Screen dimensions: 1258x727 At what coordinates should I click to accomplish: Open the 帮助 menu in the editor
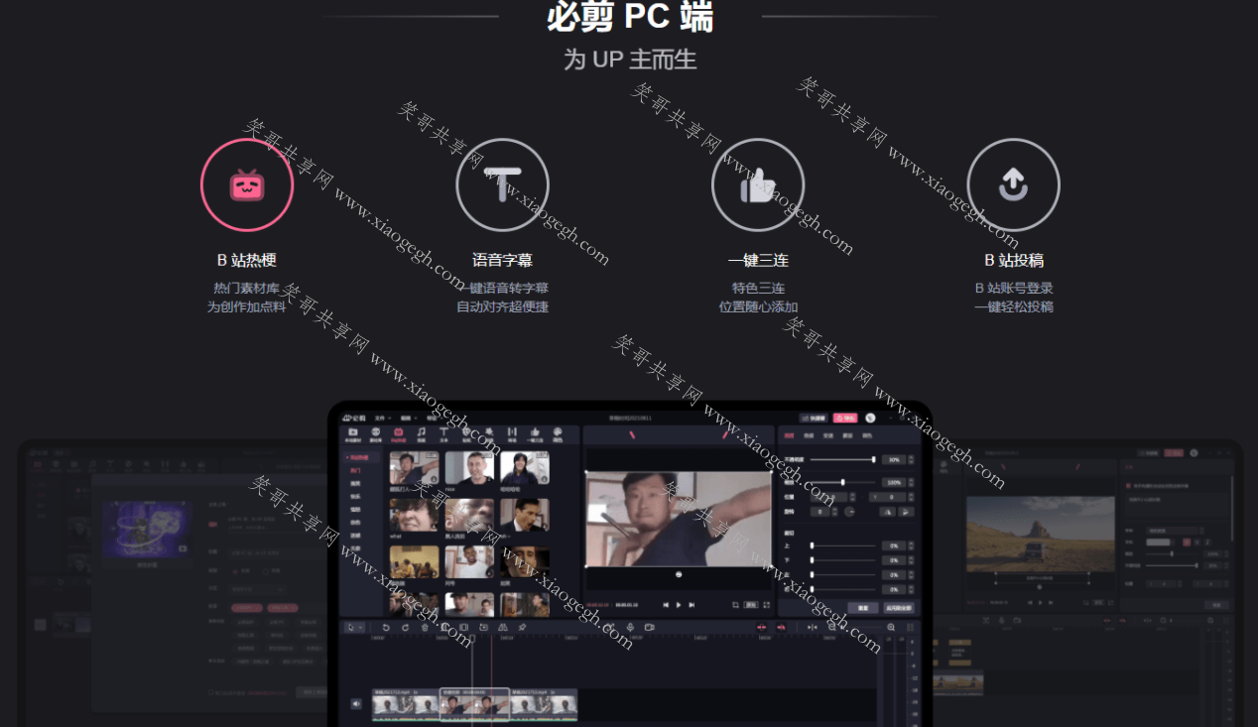[x=432, y=419]
